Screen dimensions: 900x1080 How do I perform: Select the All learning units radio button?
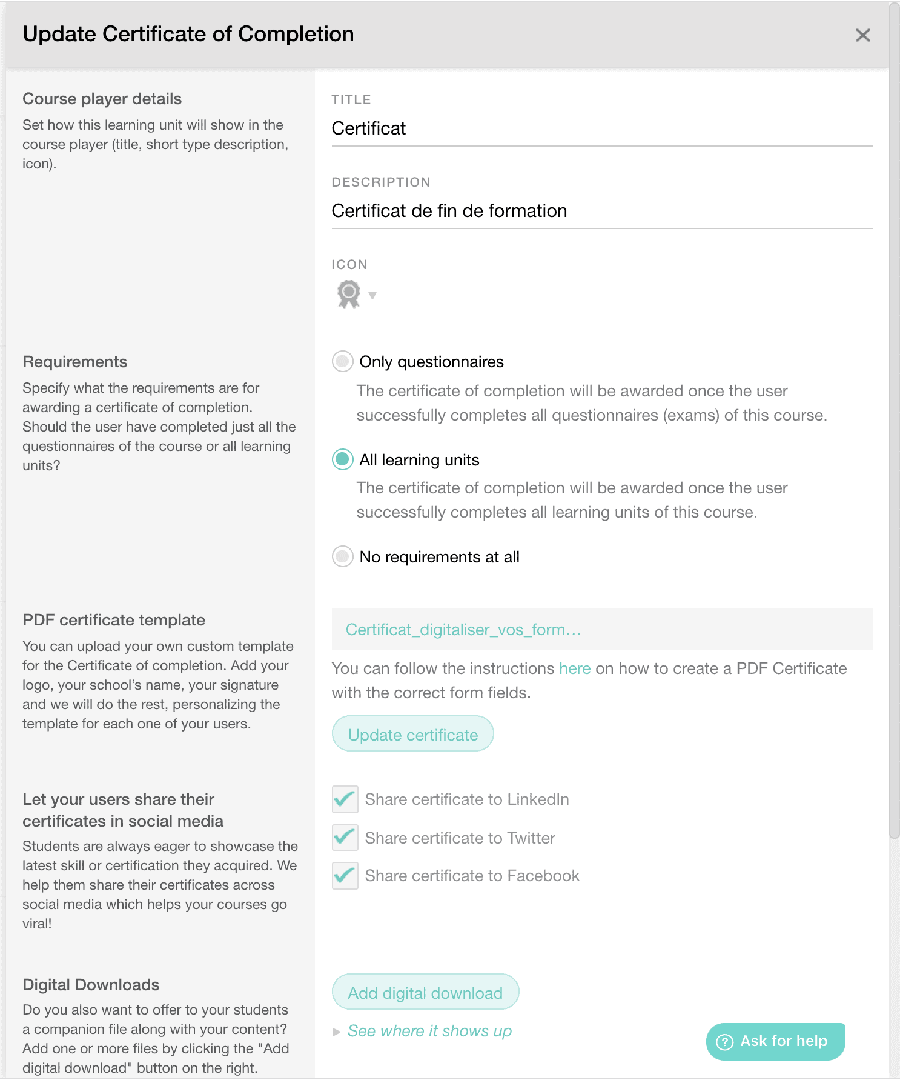(342, 459)
